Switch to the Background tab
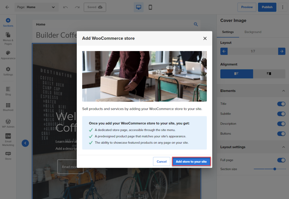 253,32
